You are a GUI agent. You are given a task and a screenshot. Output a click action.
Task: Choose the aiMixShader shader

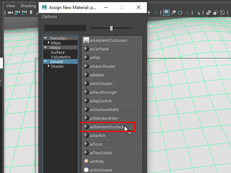101,84
